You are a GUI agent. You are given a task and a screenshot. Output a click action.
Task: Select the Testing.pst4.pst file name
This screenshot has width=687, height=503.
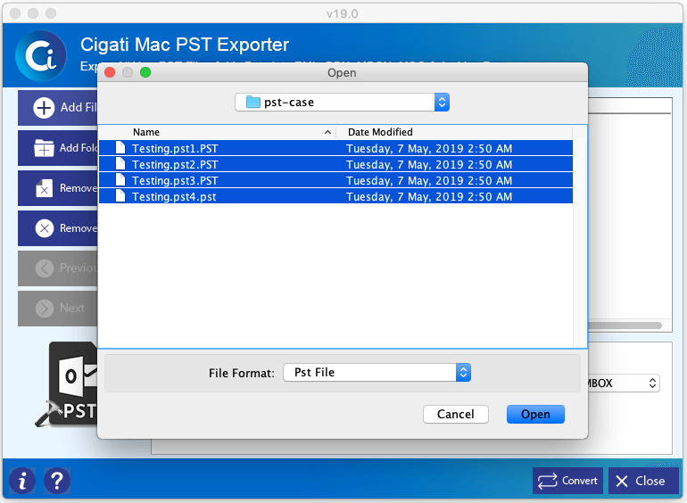tap(174, 197)
